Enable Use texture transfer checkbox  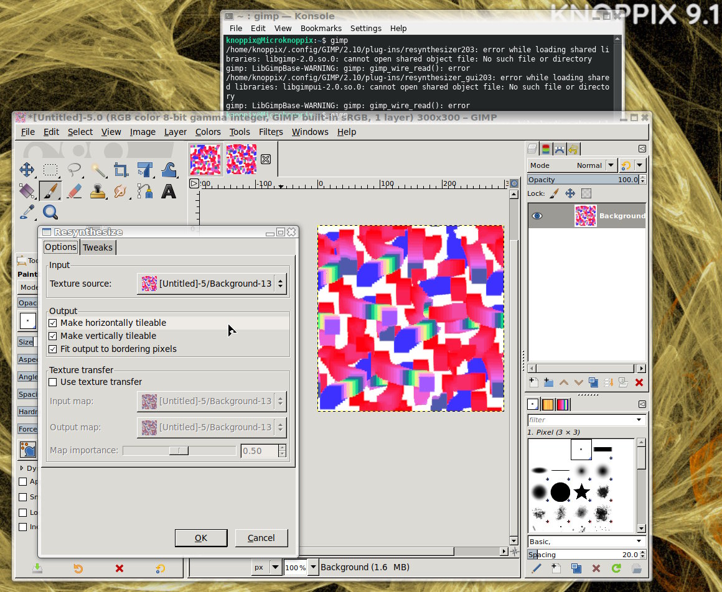[x=53, y=382]
